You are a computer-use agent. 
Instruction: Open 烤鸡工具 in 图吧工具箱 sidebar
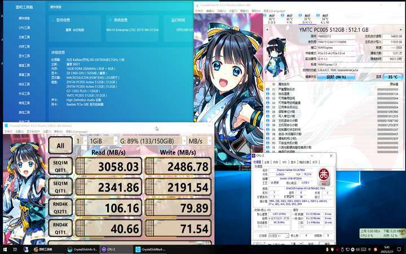click(x=24, y=103)
